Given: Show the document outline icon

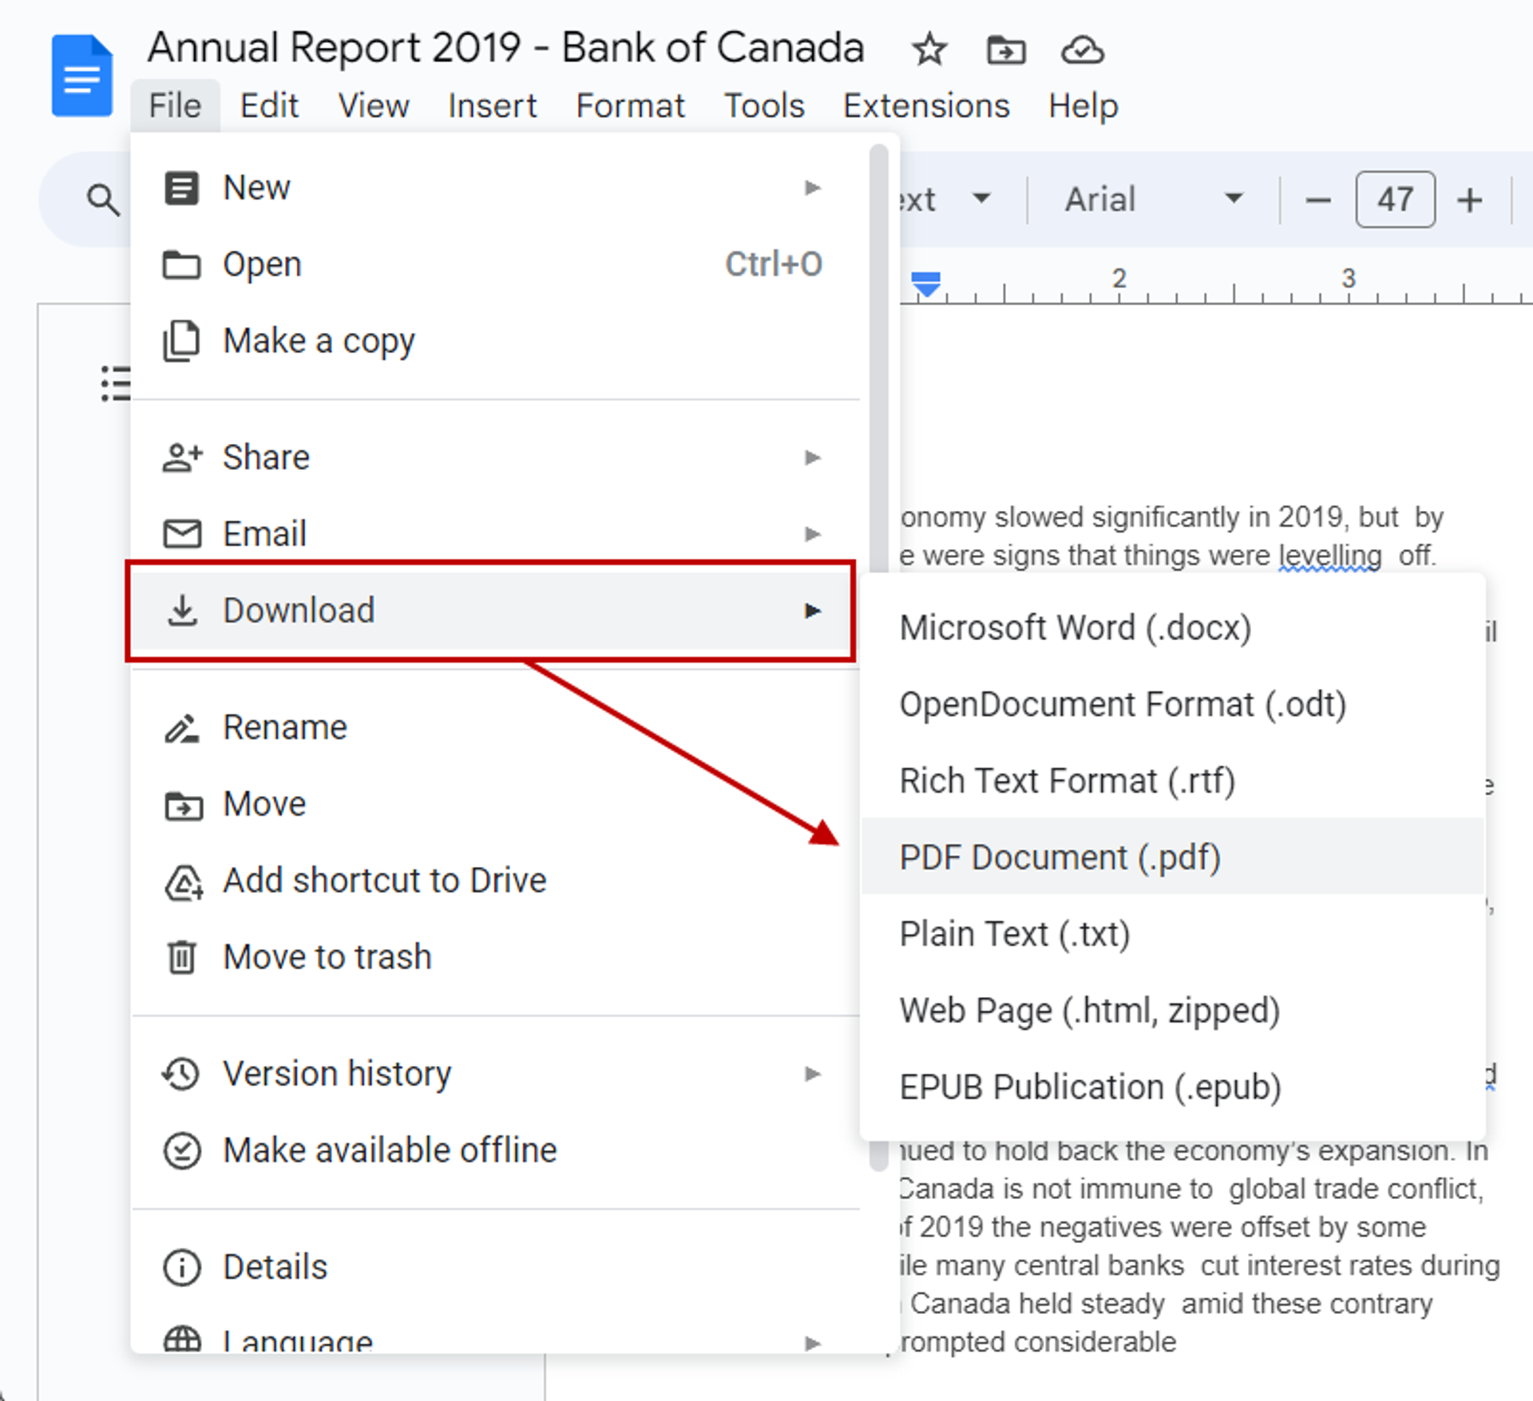Looking at the screenshot, I should [x=116, y=384].
